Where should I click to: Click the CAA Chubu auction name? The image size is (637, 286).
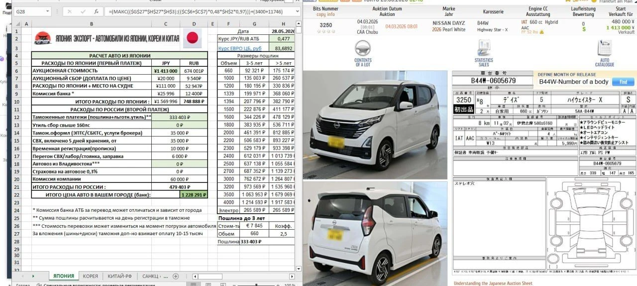[367, 32]
